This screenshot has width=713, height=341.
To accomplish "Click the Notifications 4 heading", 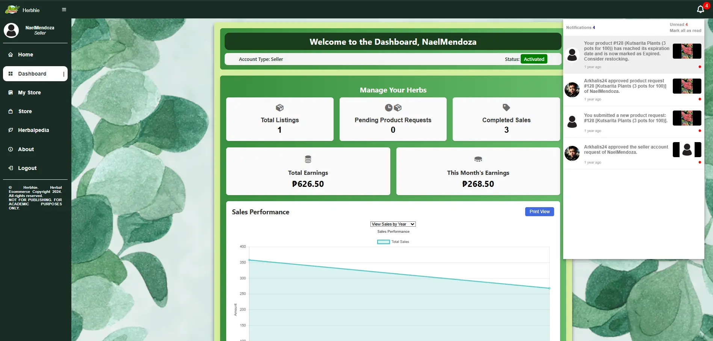I will (580, 27).
